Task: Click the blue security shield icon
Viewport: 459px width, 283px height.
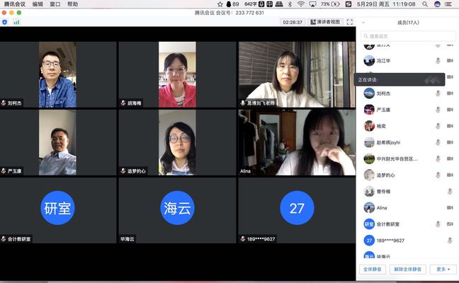Action: point(5,22)
